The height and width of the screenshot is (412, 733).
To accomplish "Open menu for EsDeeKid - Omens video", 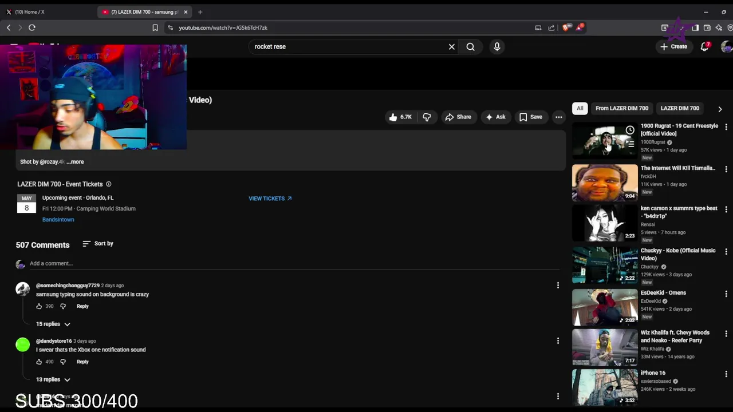I will pyautogui.click(x=726, y=294).
